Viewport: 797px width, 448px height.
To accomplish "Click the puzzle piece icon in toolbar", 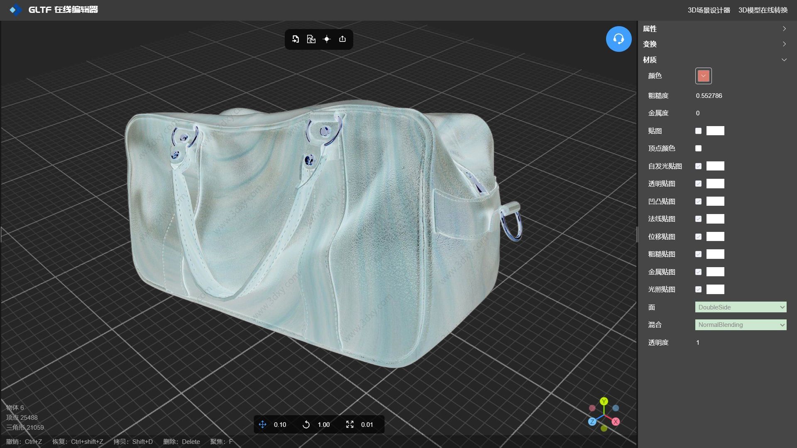I will [311, 39].
